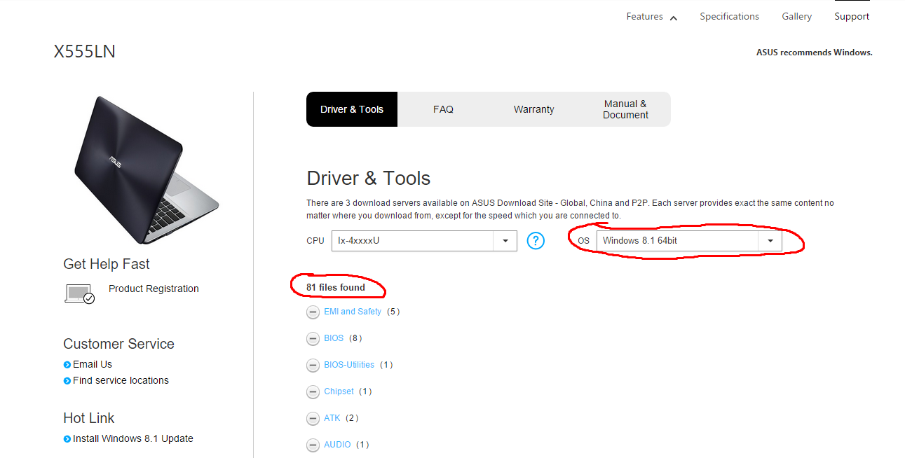Switch to the FAQ tab
Screen dimensions: 905x458
coord(443,109)
